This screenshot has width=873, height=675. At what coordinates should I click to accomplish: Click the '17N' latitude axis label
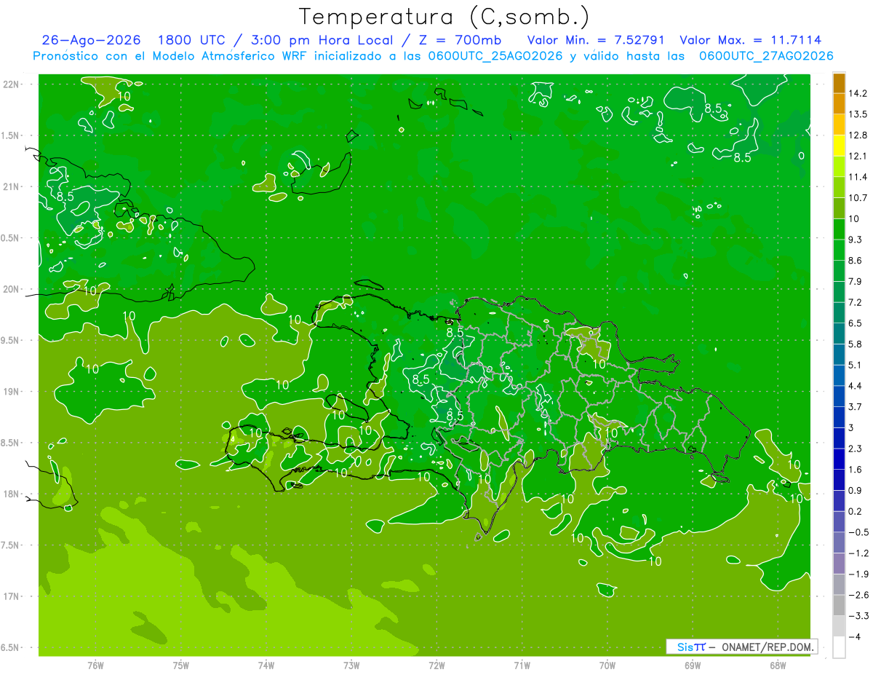[11, 596]
